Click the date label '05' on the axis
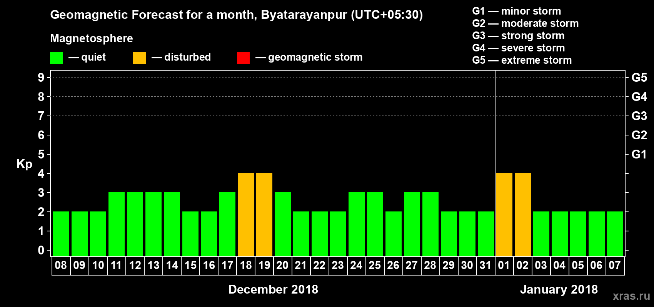This screenshot has width=654, height=307. [578, 266]
